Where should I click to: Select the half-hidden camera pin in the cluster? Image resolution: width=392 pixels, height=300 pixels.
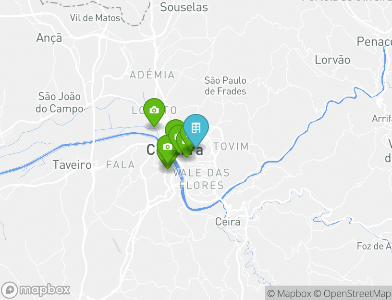(176, 137)
